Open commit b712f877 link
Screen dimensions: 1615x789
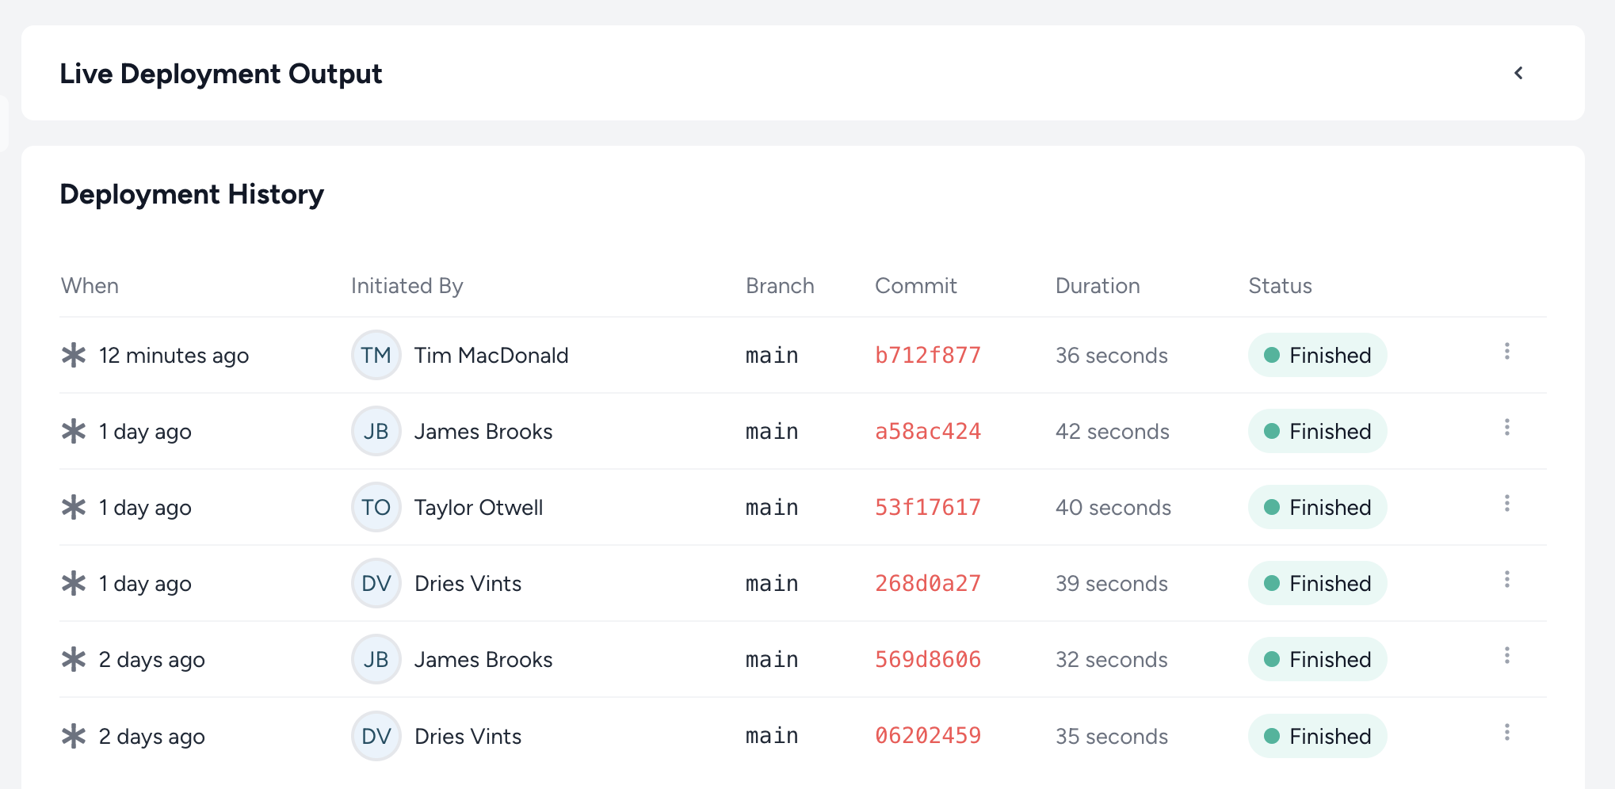927,355
